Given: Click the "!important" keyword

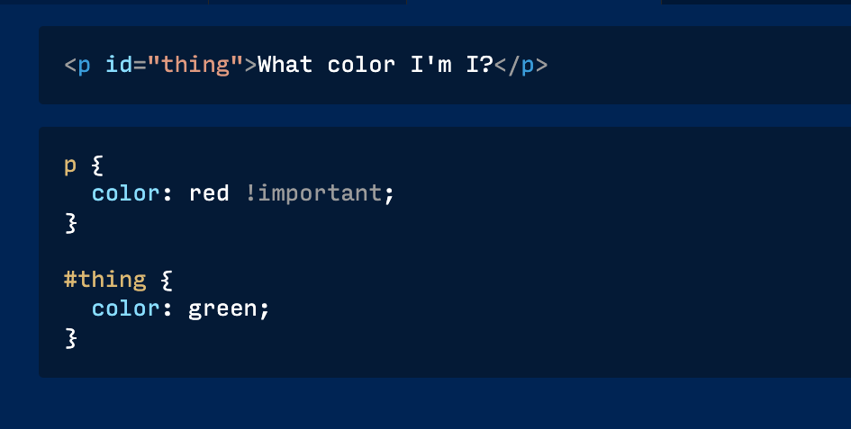Looking at the screenshot, I should coord(313,193).
